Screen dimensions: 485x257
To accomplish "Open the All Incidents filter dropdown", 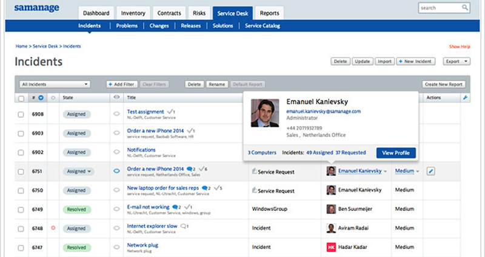I will click(x=55, y=84).
